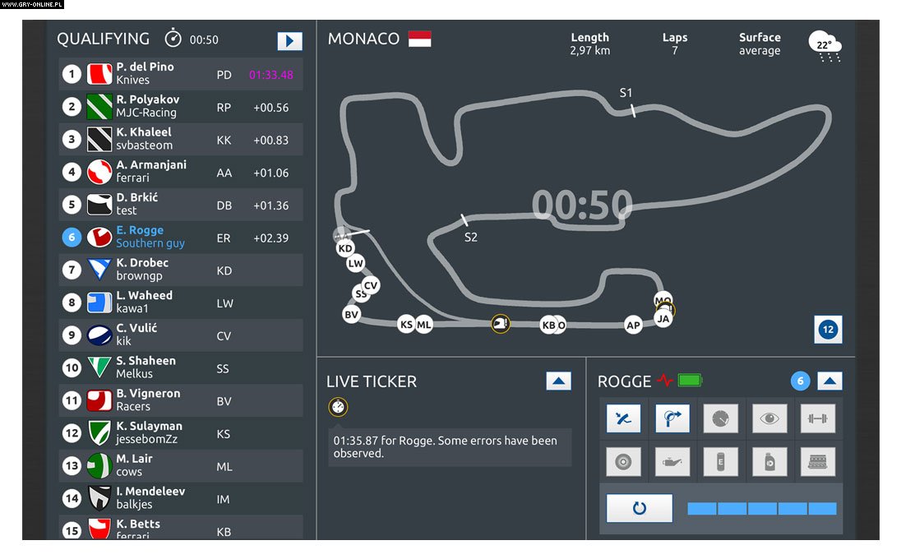Image resolution: width=901 pixels, height=559 pixels.
Task: Collapse the Rogge driver panel
Action: coord(830,381)
